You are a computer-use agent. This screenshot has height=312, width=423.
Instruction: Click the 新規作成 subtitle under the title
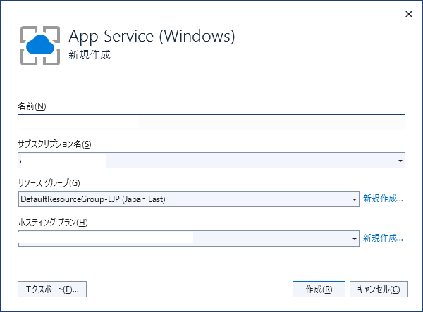coord(90,55)
